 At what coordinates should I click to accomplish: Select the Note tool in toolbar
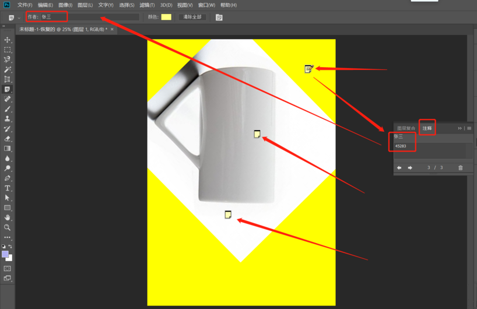tap(8, 89)
